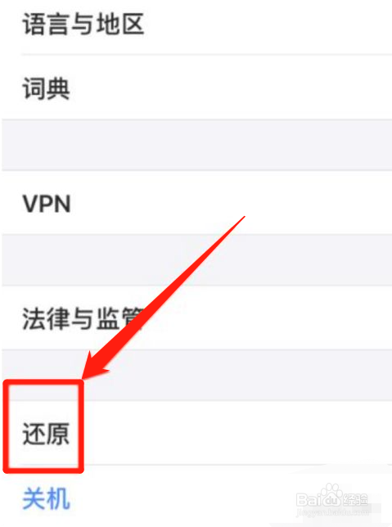Click the red arrowhead pointing to 还原
The image size is (392, 527).
[96, 367]
